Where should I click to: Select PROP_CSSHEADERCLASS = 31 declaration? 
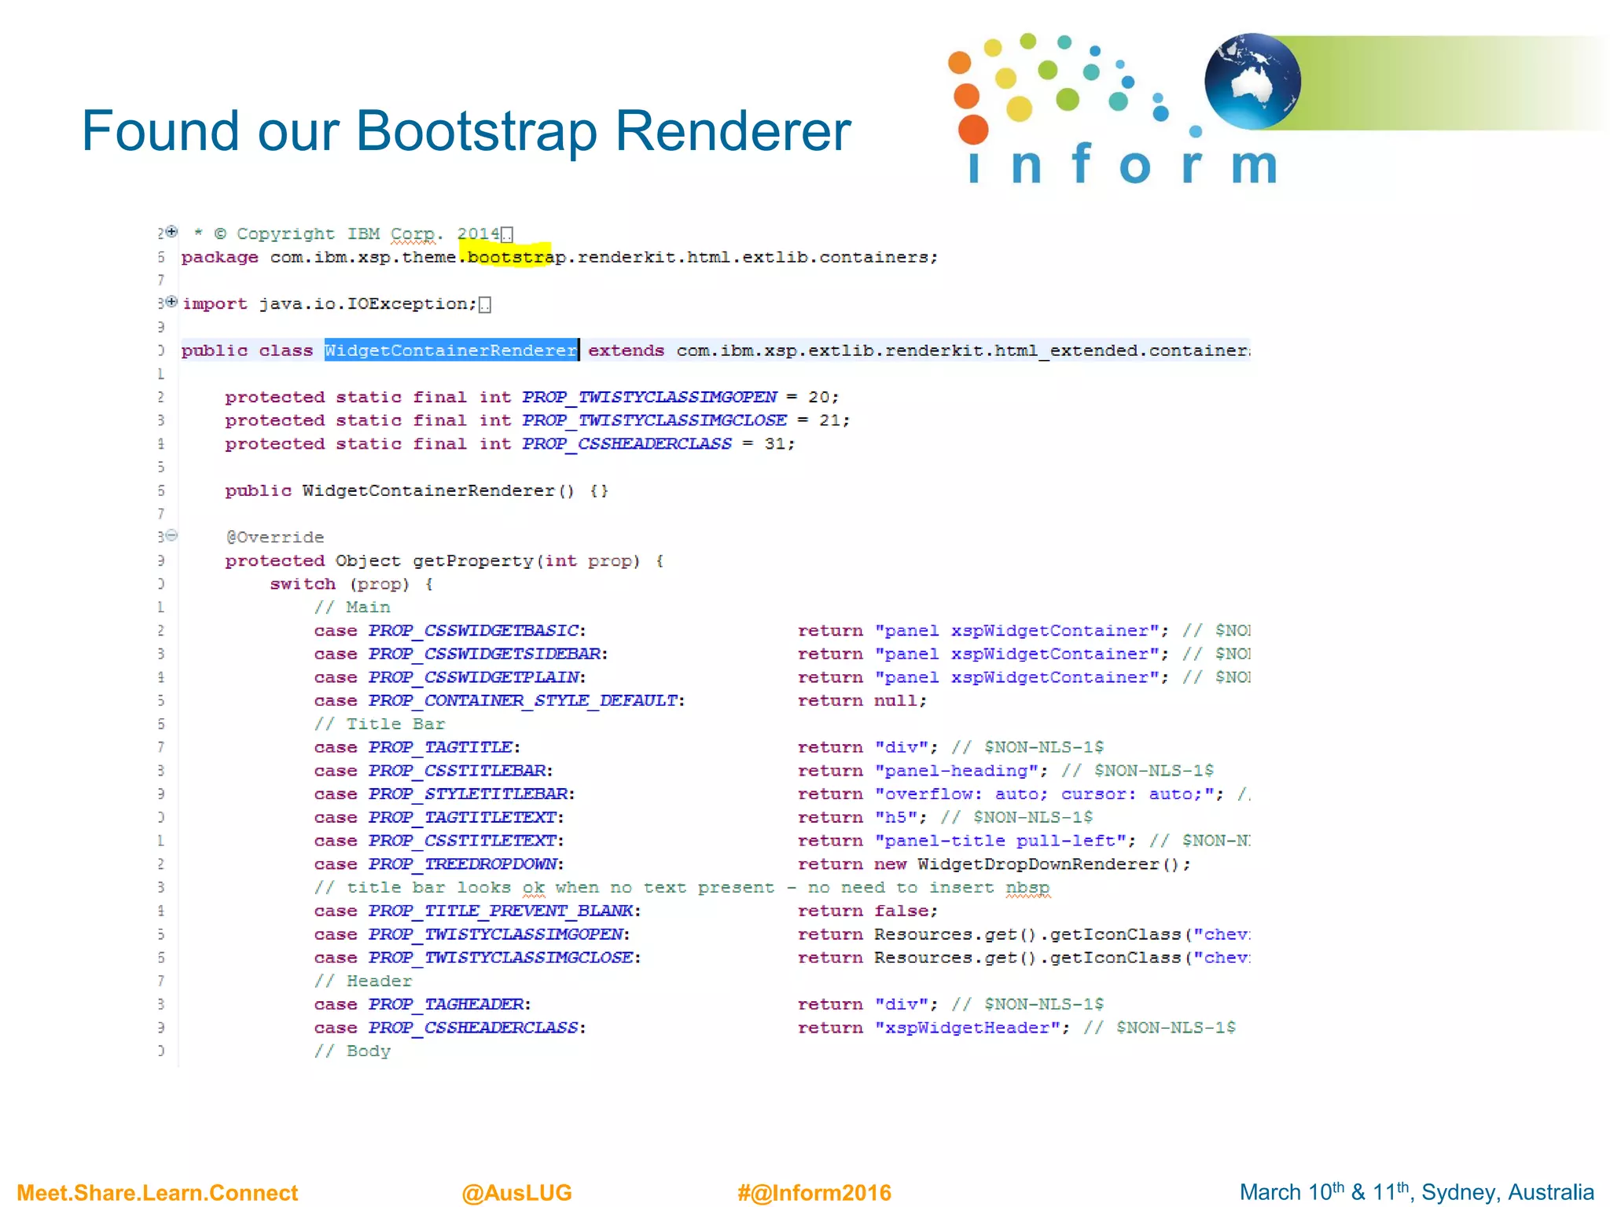pos(509,444)
